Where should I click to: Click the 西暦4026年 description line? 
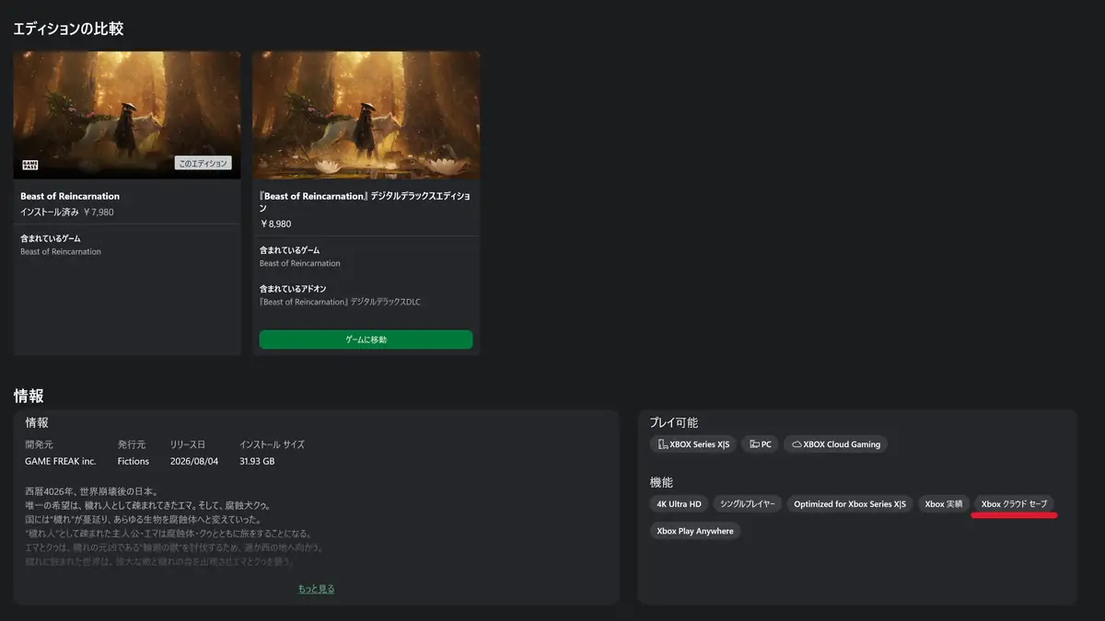click(92, 490)
